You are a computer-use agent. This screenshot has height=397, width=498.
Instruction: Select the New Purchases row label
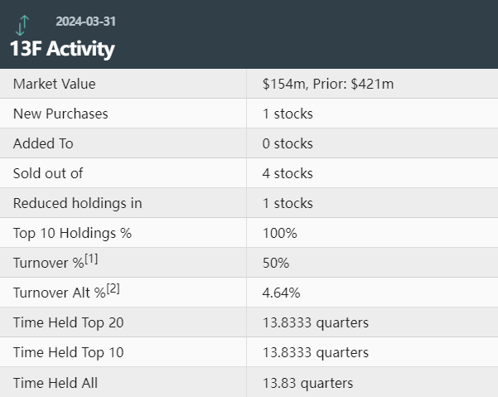pyautogui.click(x=60, y=114)
